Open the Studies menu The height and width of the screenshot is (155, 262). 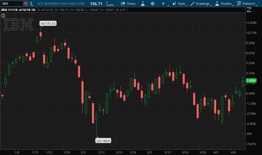pyautogui.click(x=224, y=3)
